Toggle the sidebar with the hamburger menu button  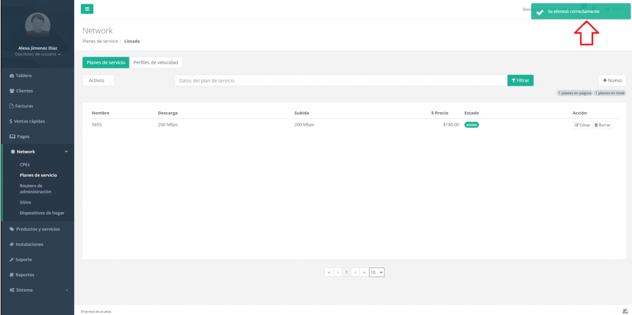(x=87, y=9)
